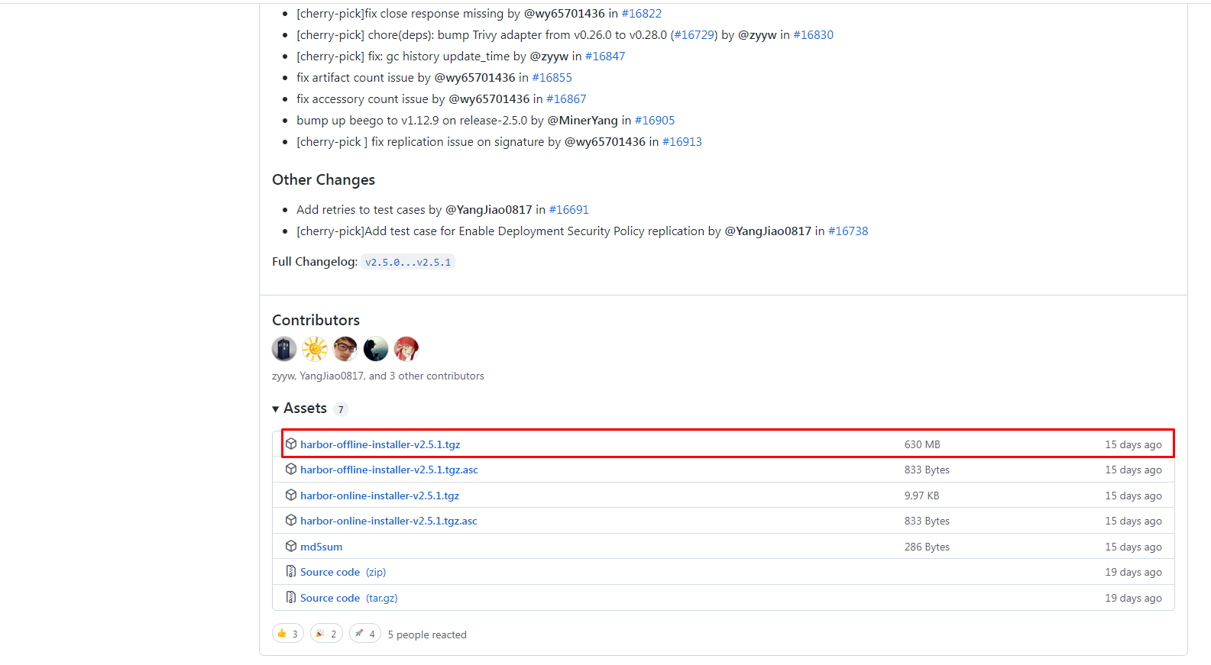This screenshot has width=1211, height=665.
Task: Click the file icon beside Source code (tar.gz)
Action: 291,598
